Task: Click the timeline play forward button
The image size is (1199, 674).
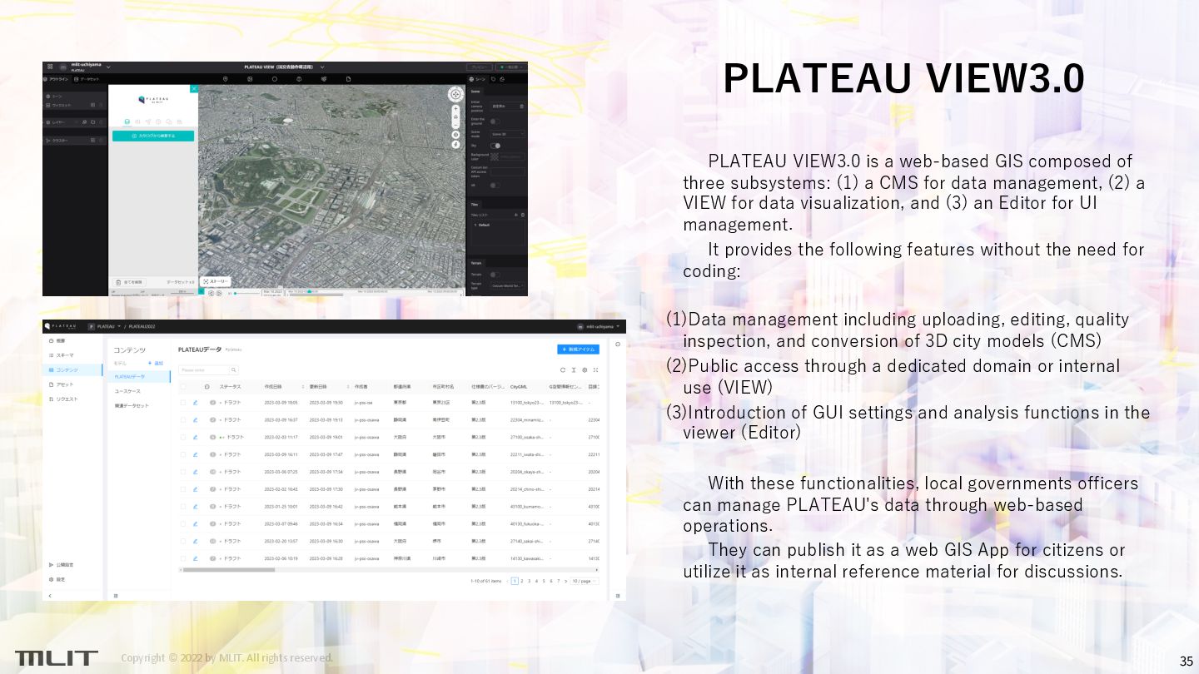Action: pos(219,293)
